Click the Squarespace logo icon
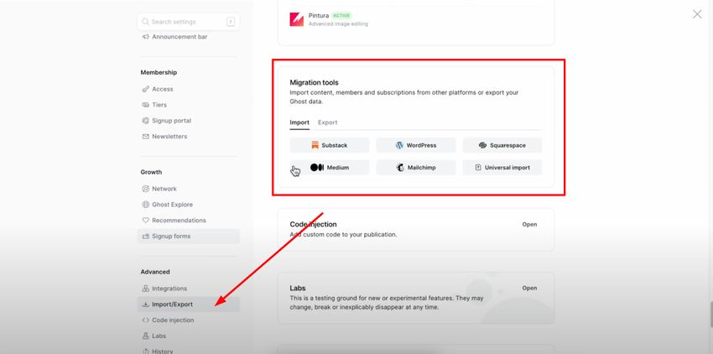This screenshot has width=713, height=354. 482,145
